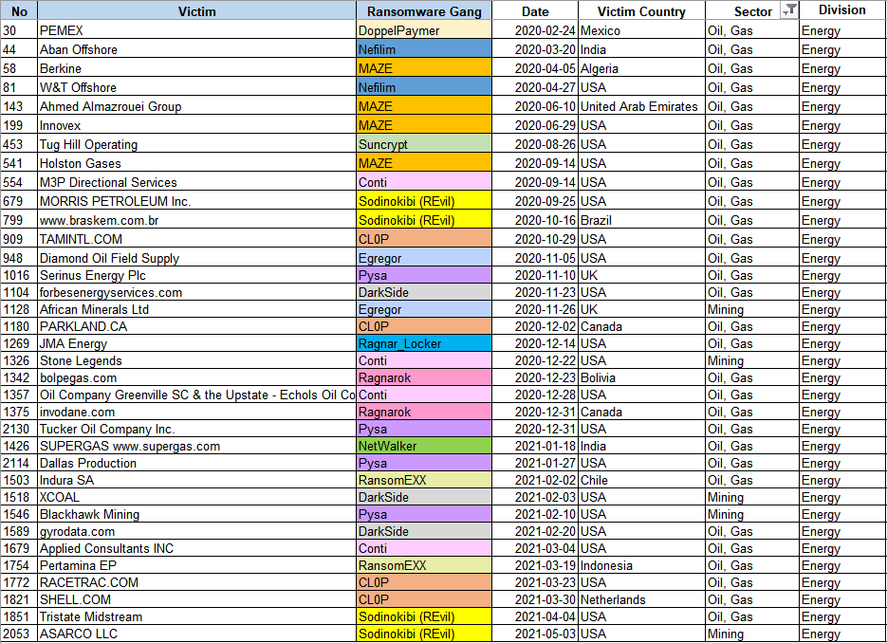Image resolution: width=887 pixels, height=643 pixels.
Task: Click the Innovex victim cell
Action: coord(197,125)
